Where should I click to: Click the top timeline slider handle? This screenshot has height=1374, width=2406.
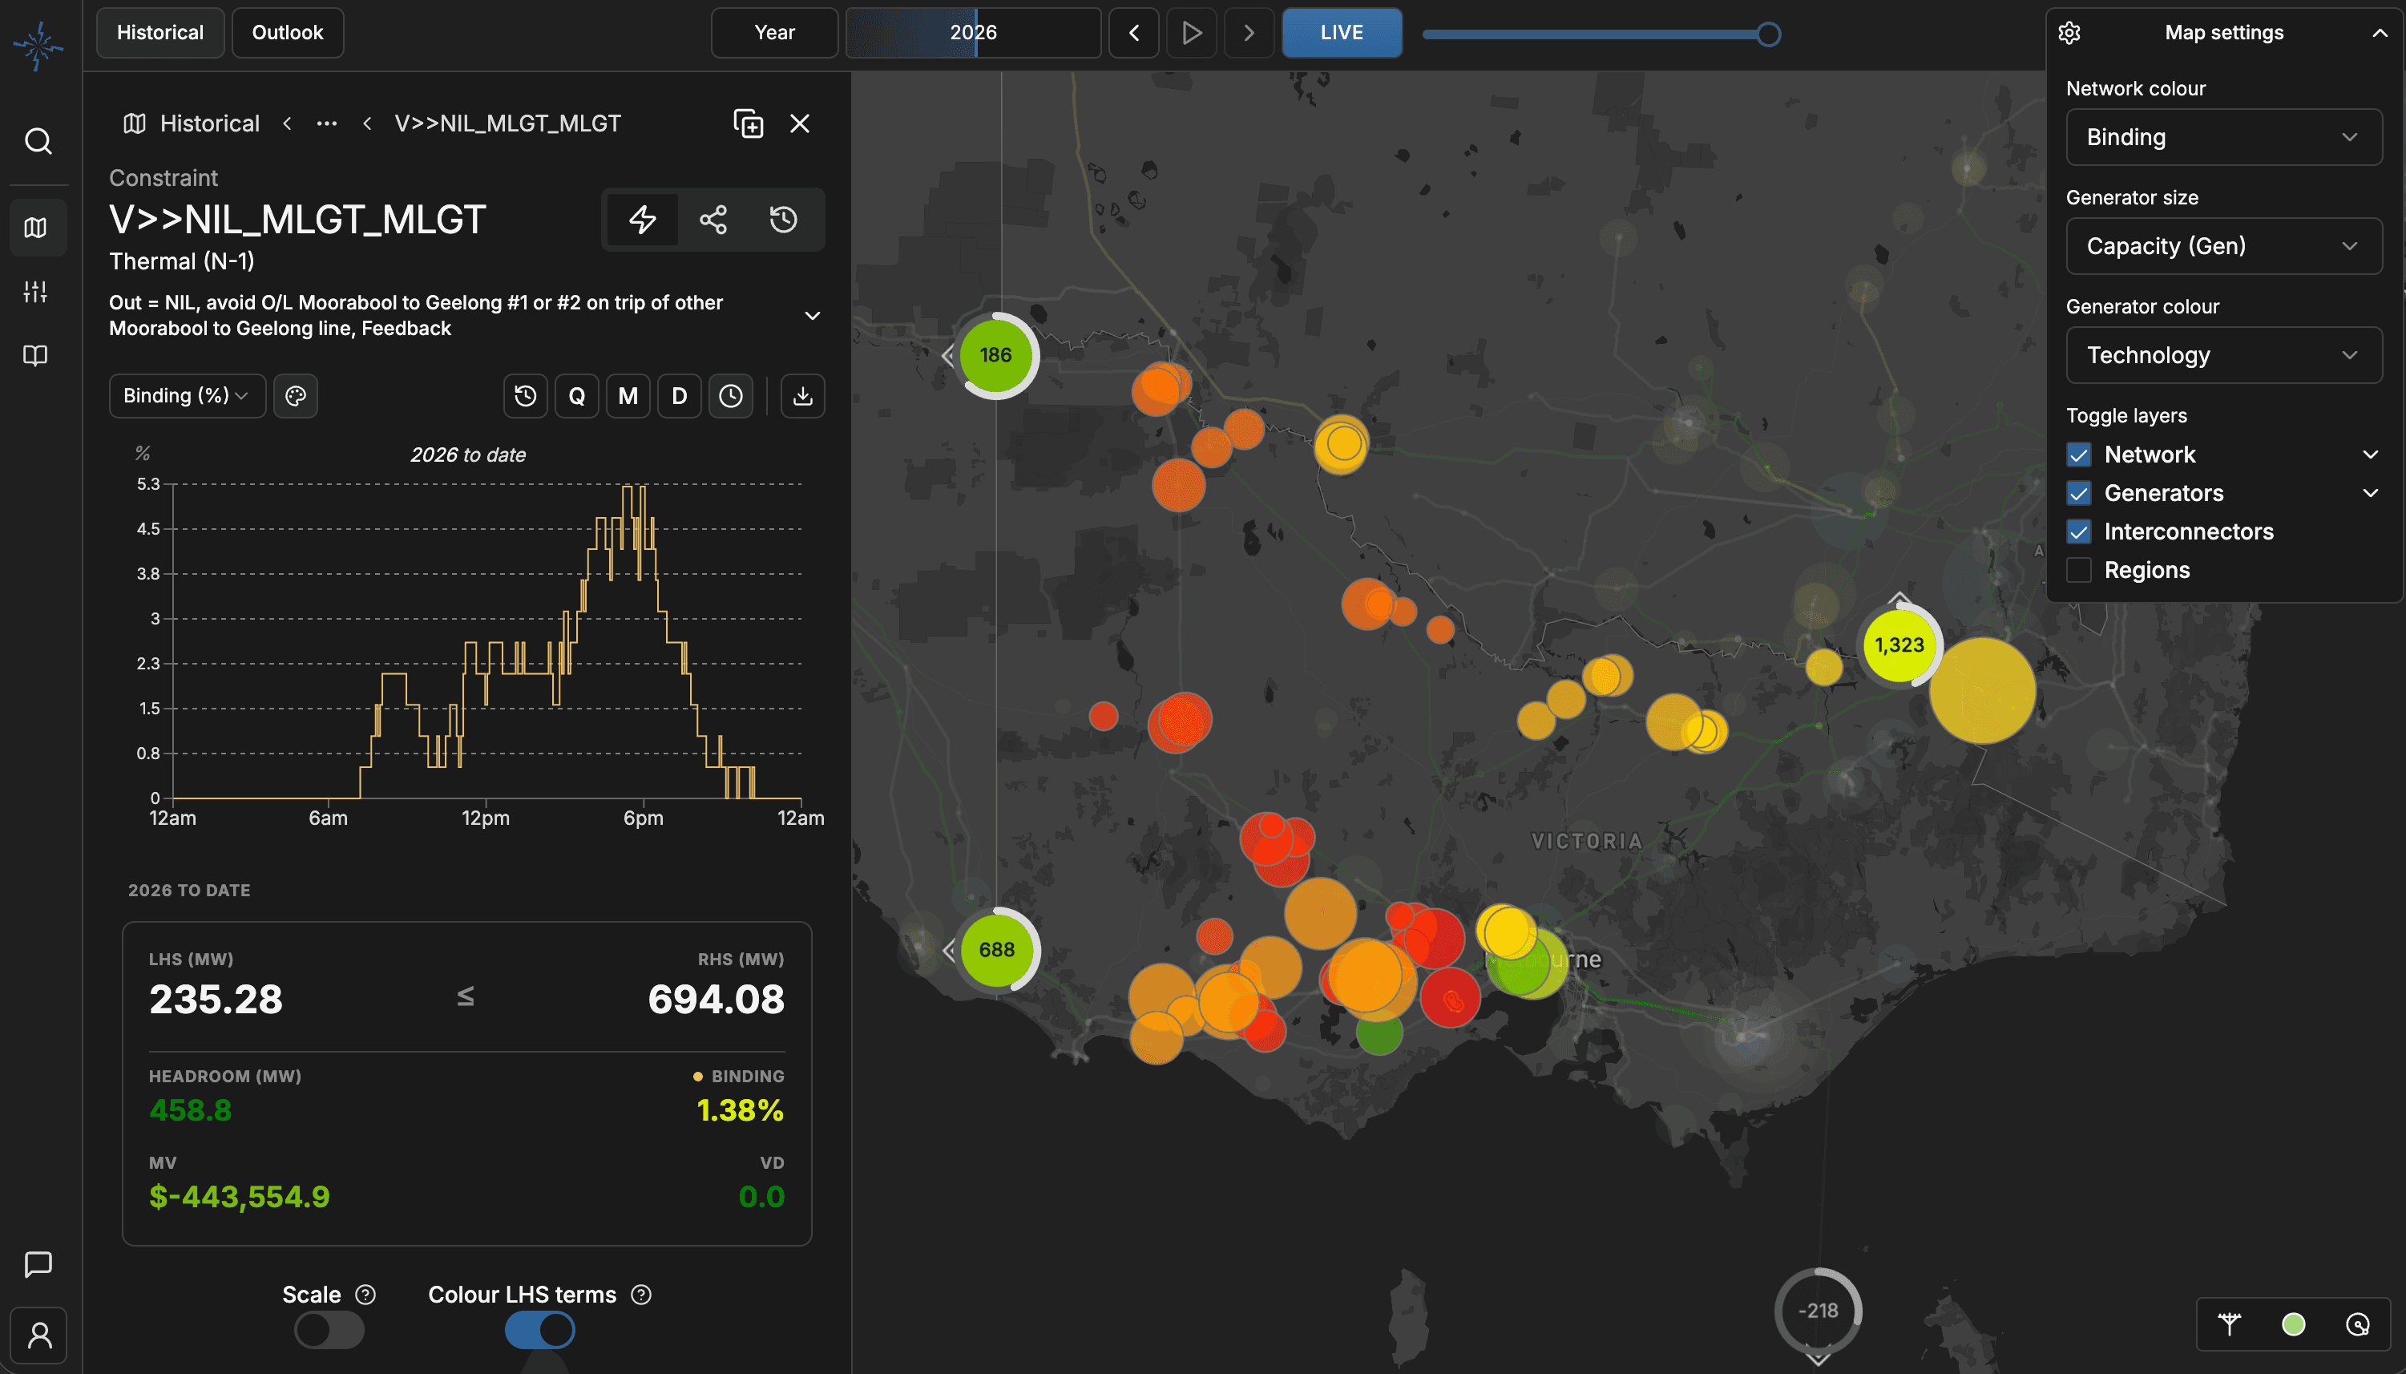point(1768,35)
